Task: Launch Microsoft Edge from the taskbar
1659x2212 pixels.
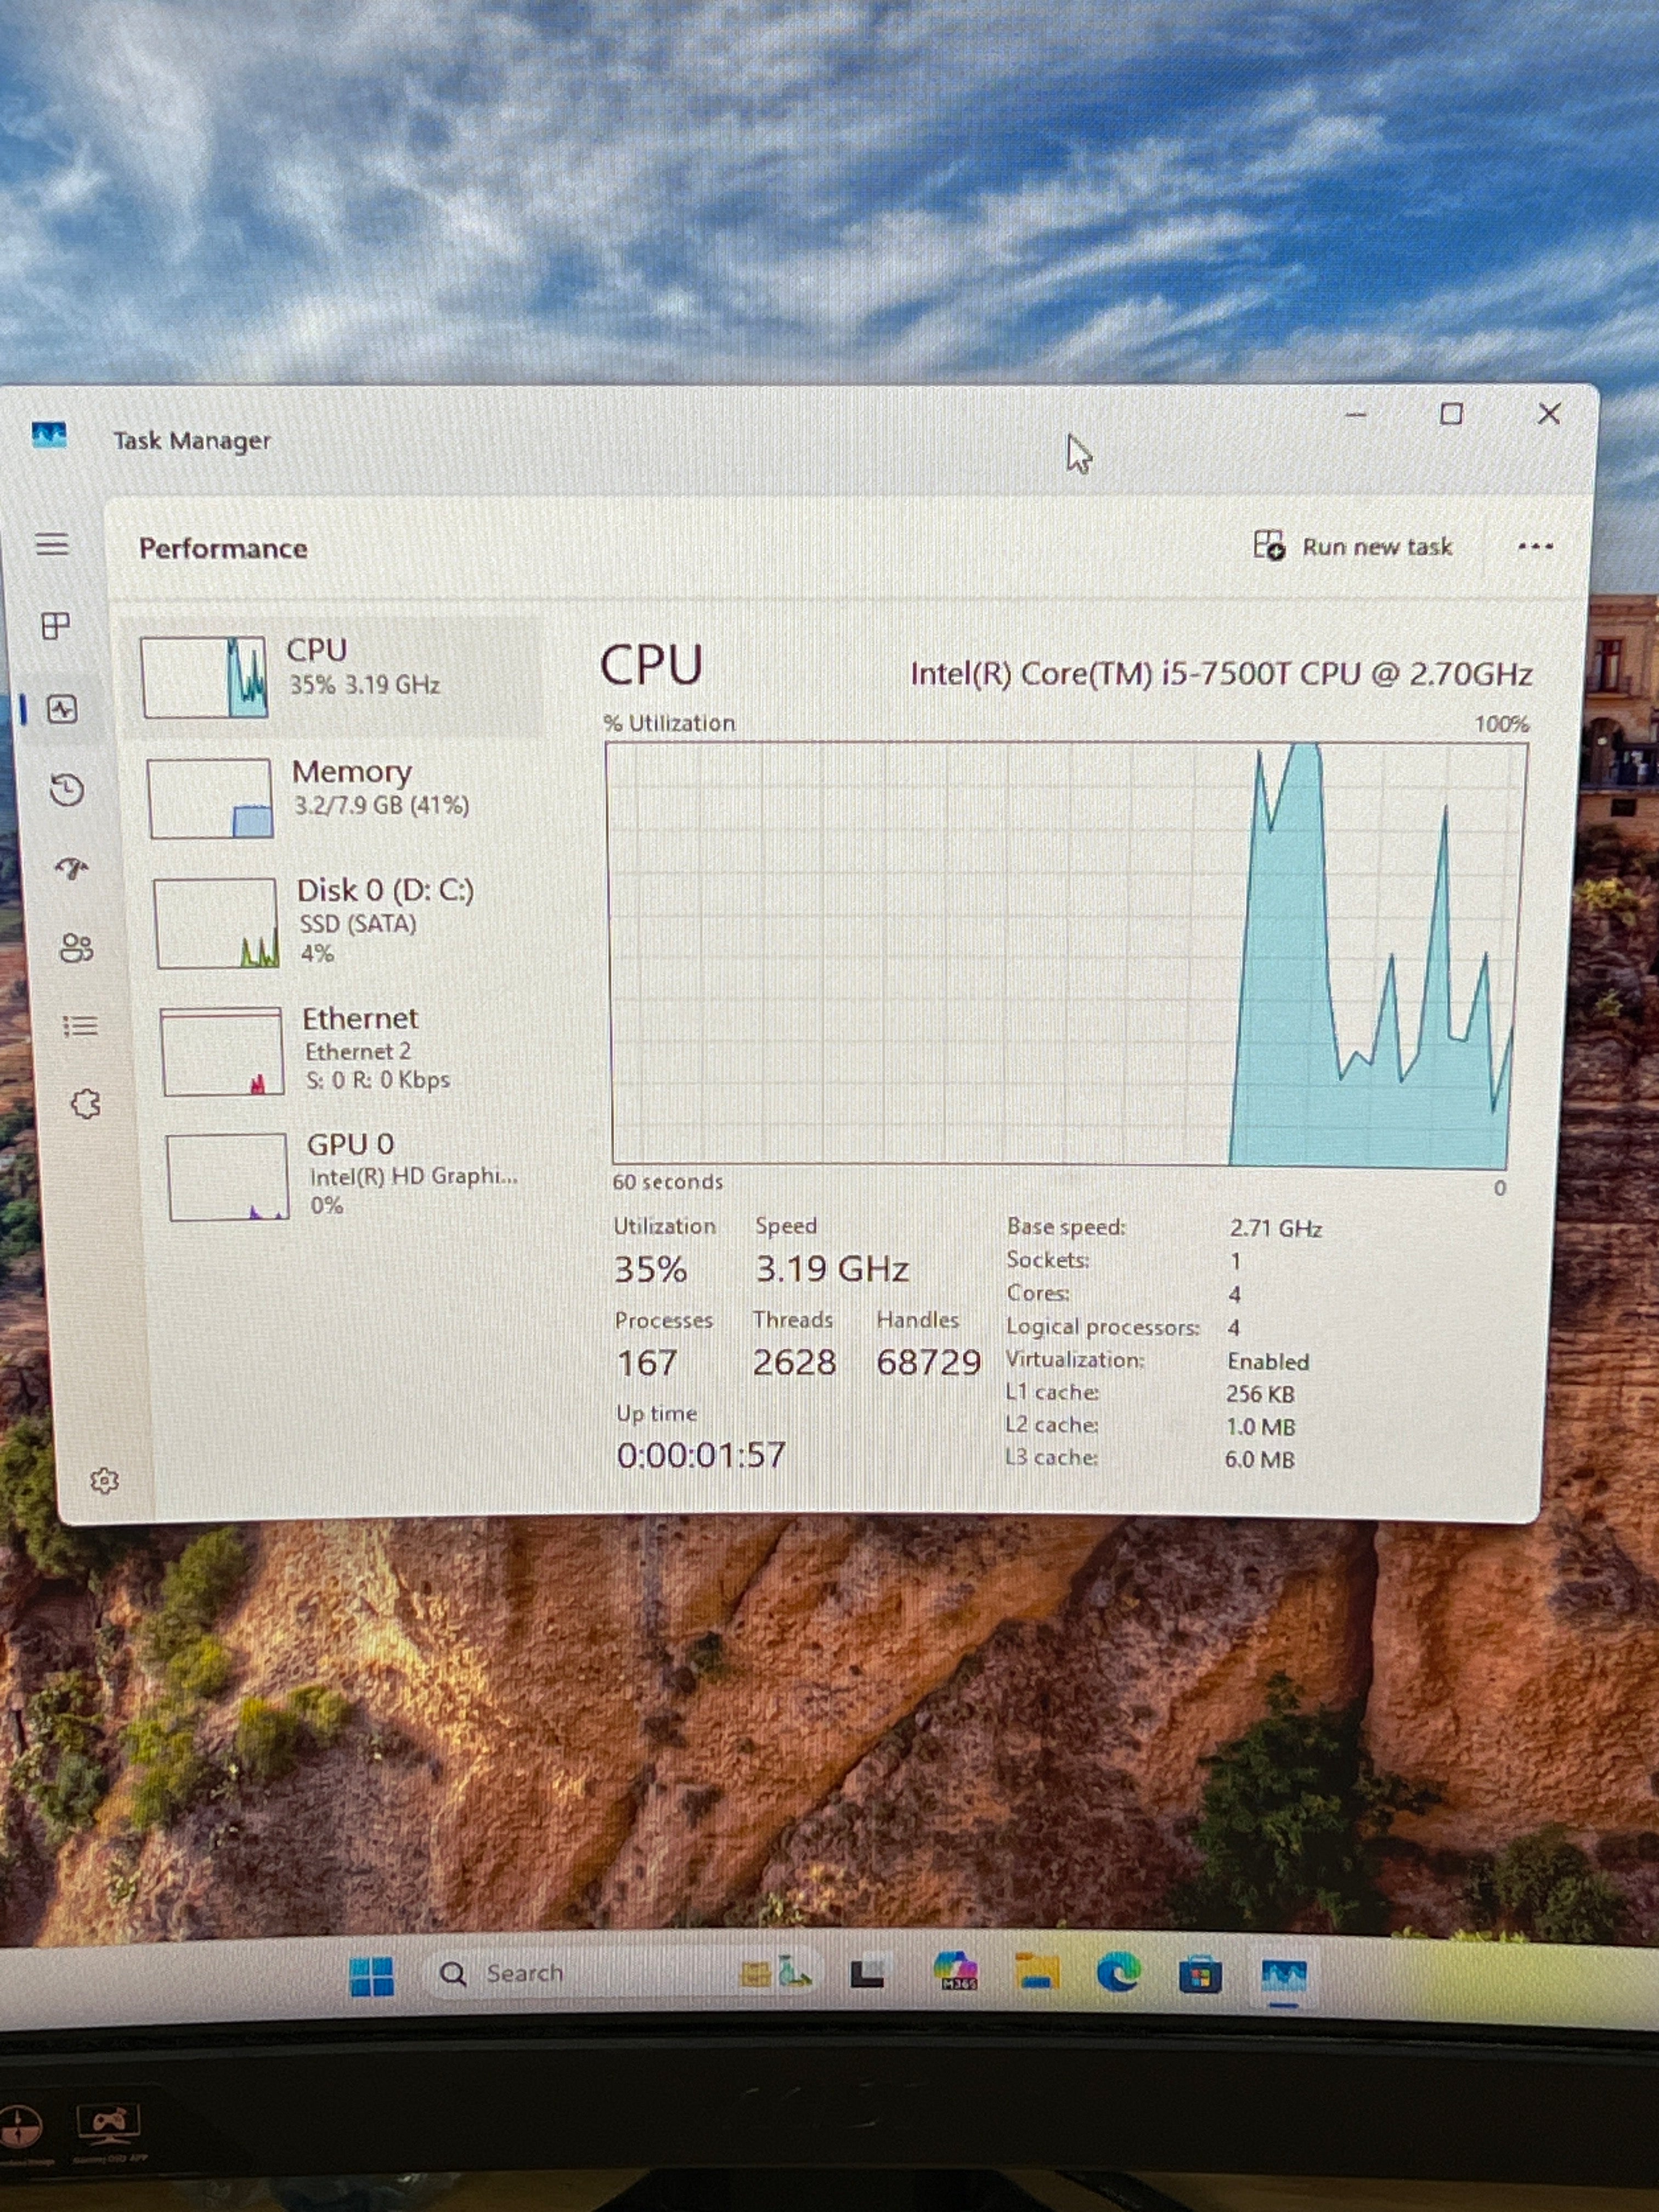Action: (x=1118, y=1972)
